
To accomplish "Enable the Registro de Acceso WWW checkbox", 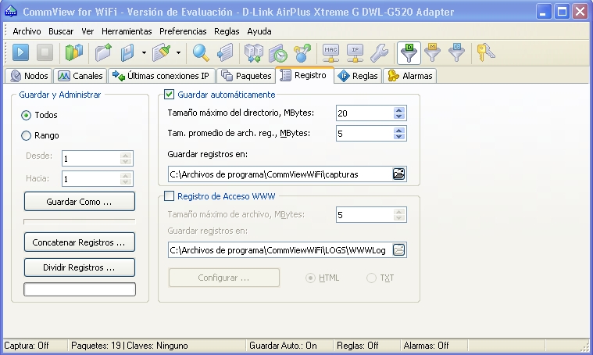I will 170,196.
